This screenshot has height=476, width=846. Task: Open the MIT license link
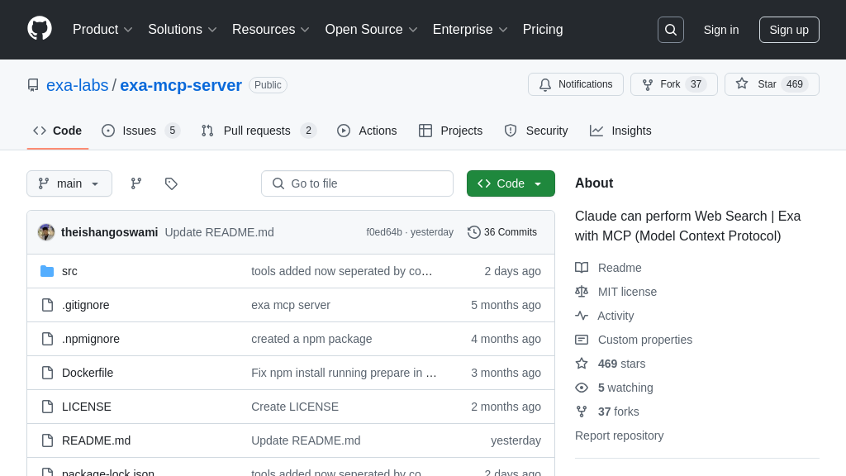[627, 292]
